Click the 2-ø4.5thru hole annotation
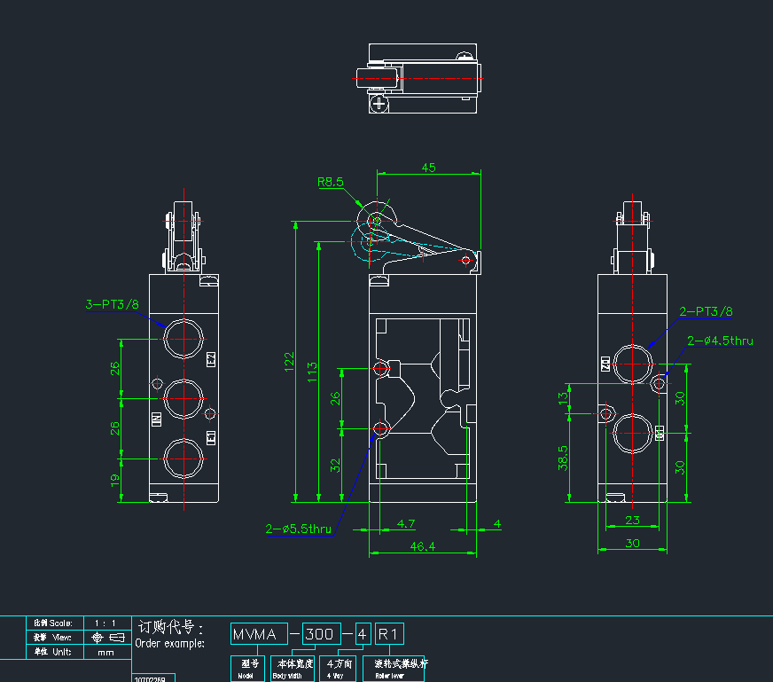Screen dimensions: 773x682 click(720, 341)
